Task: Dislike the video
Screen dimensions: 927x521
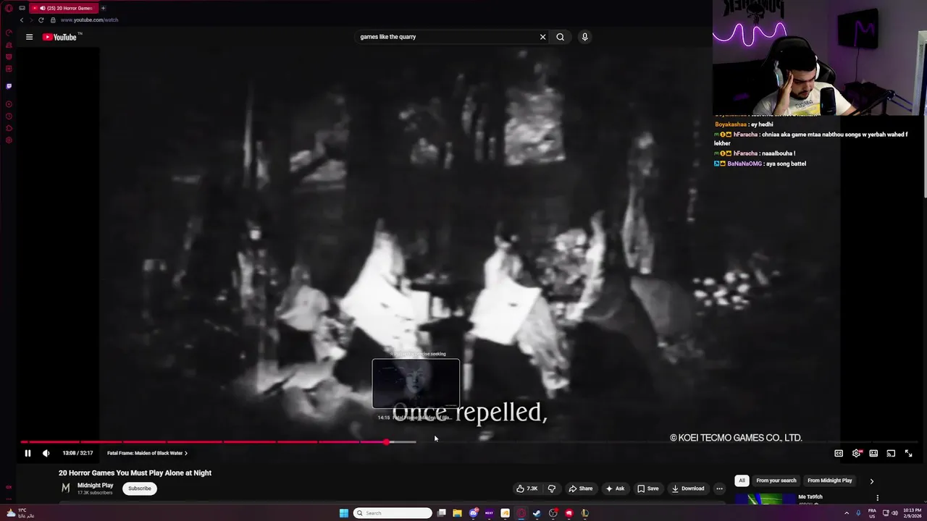Action: pos(552,488)
